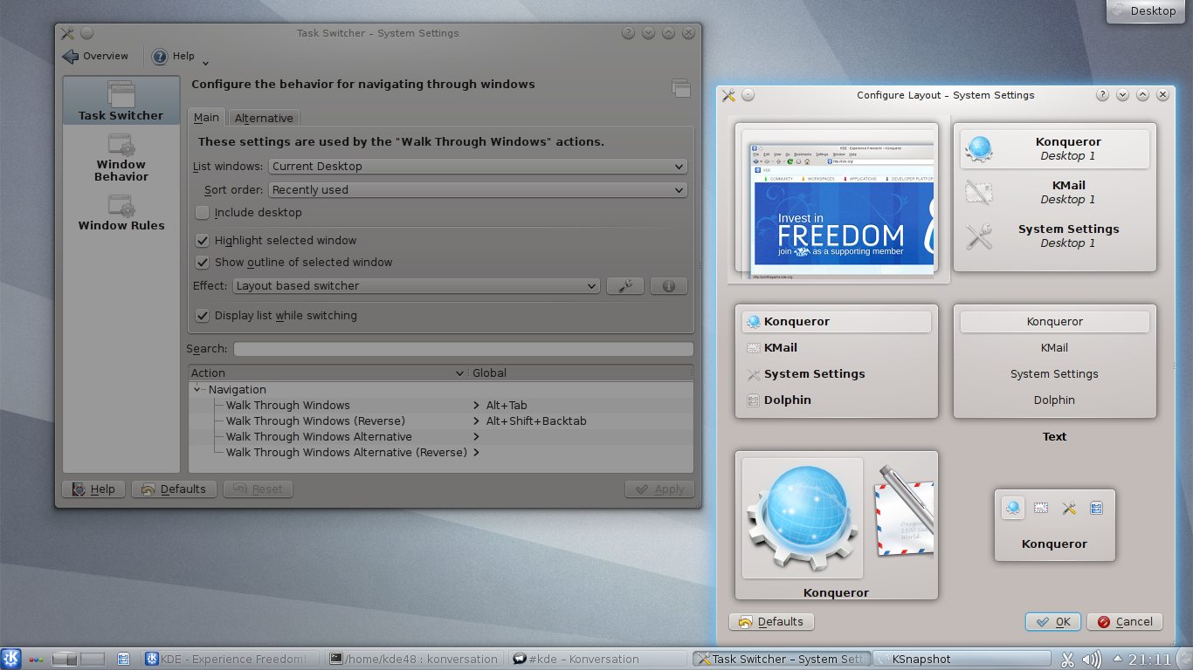
Task: Open the volume control in system tray
Action: [x=1092, y=660]
